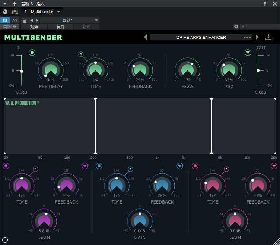The height and width of the screenshot is (245, 280).
Task: Open the window menu triangle at top-left
Action: pos(5,4)
